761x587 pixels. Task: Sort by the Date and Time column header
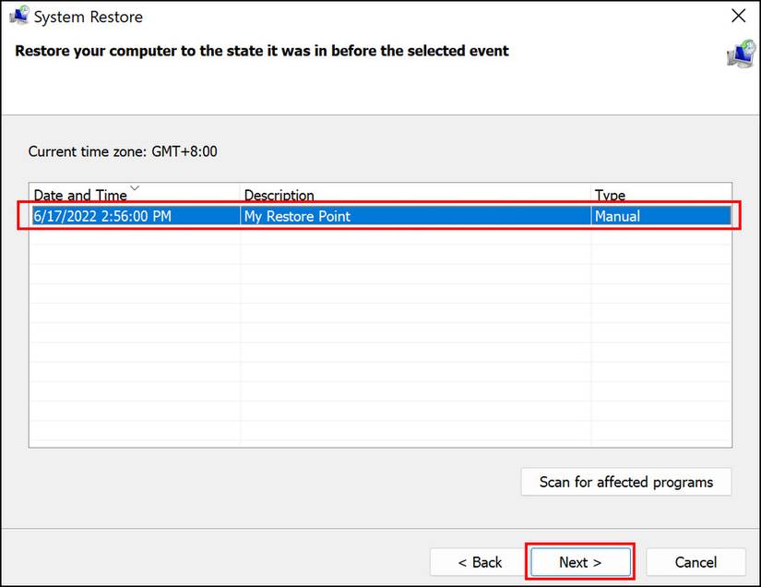[x=80, y=195]
